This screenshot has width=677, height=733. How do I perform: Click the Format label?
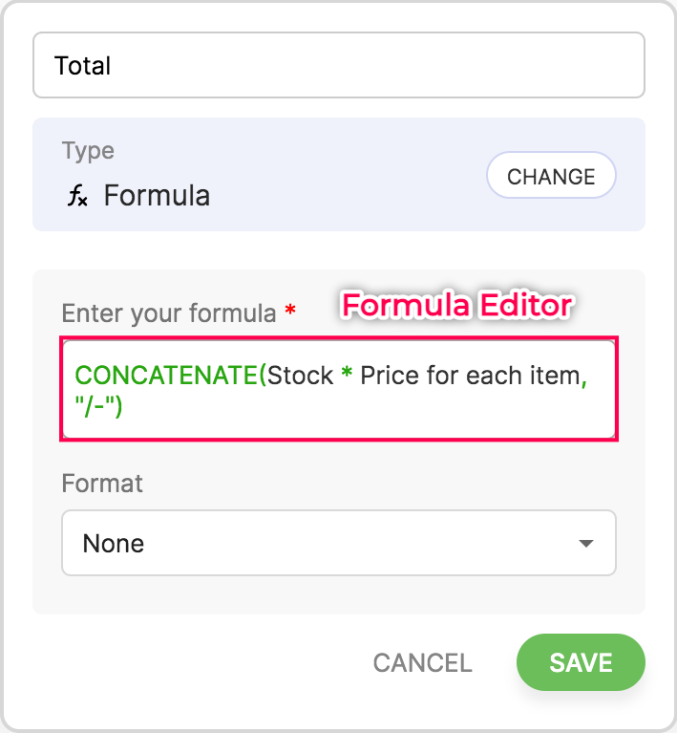[102, 483]
